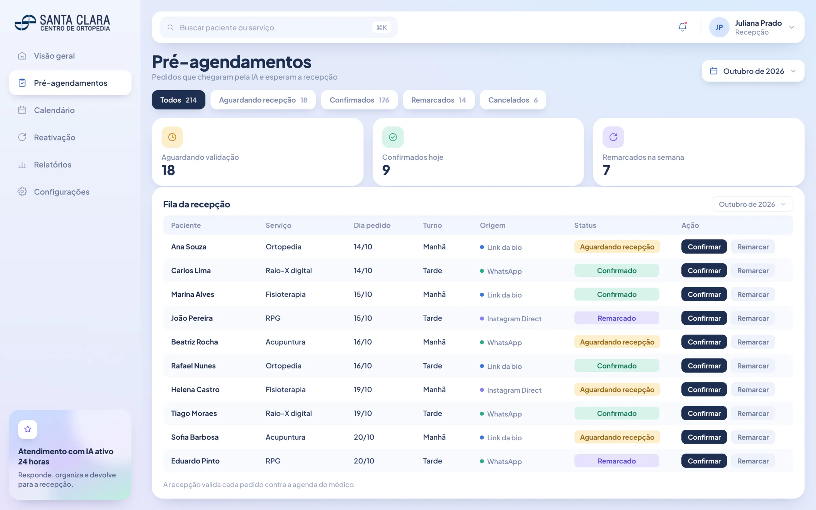The image size is (816, 510).
Task: Open the Fila da recepção month dropdown
Action: coord(753,204)
